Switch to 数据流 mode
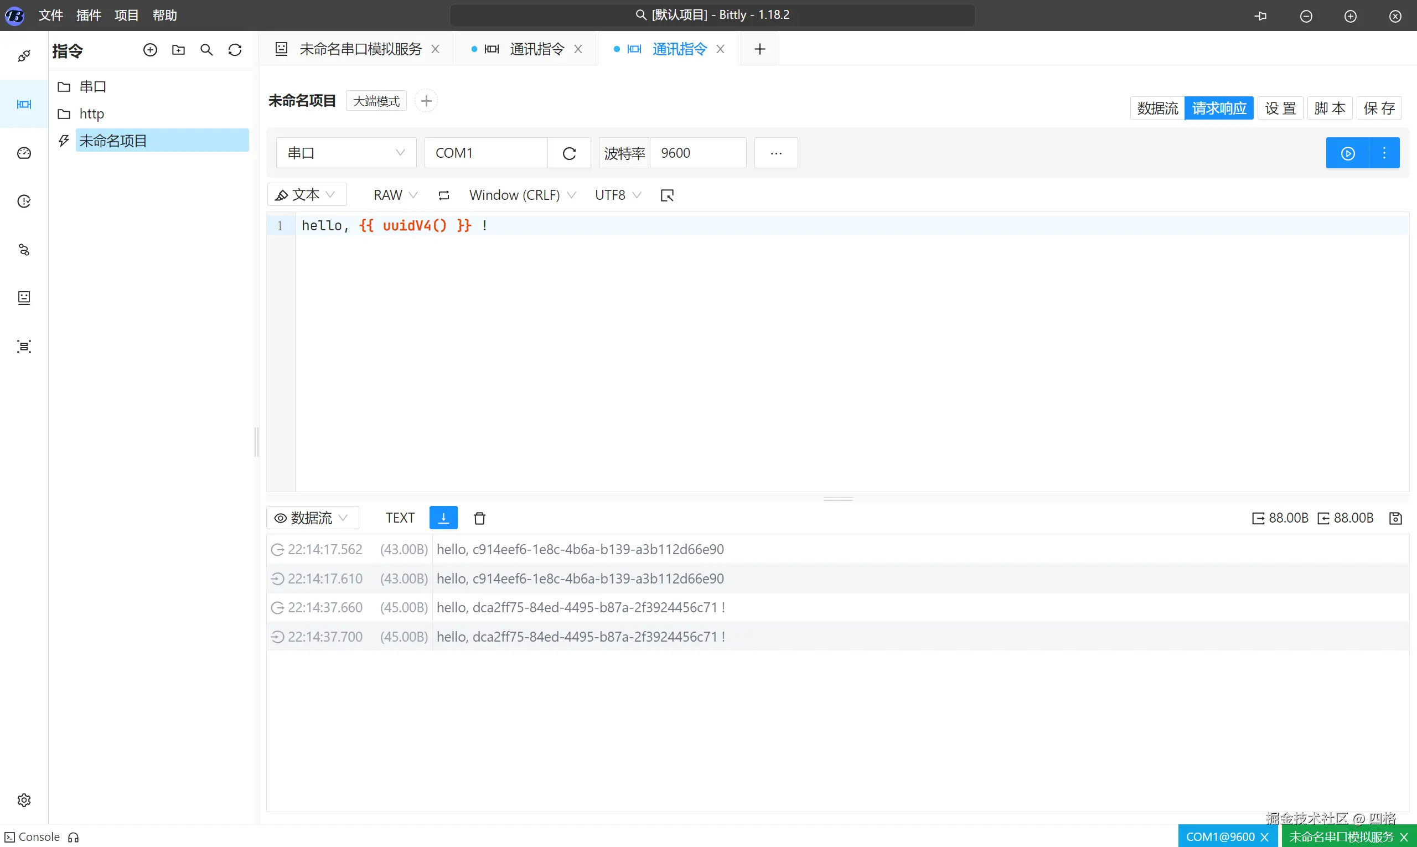This screenshot has height=847, width=1417. [1157, 109]
